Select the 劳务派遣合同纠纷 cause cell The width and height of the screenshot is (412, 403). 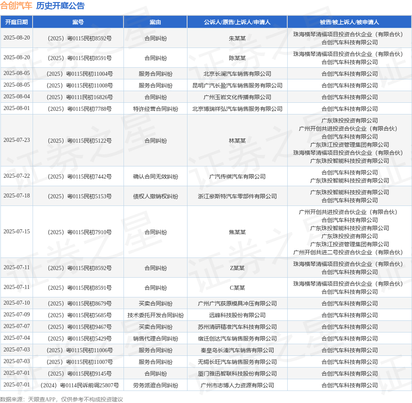pyautogui.click(x=156, y=385)
